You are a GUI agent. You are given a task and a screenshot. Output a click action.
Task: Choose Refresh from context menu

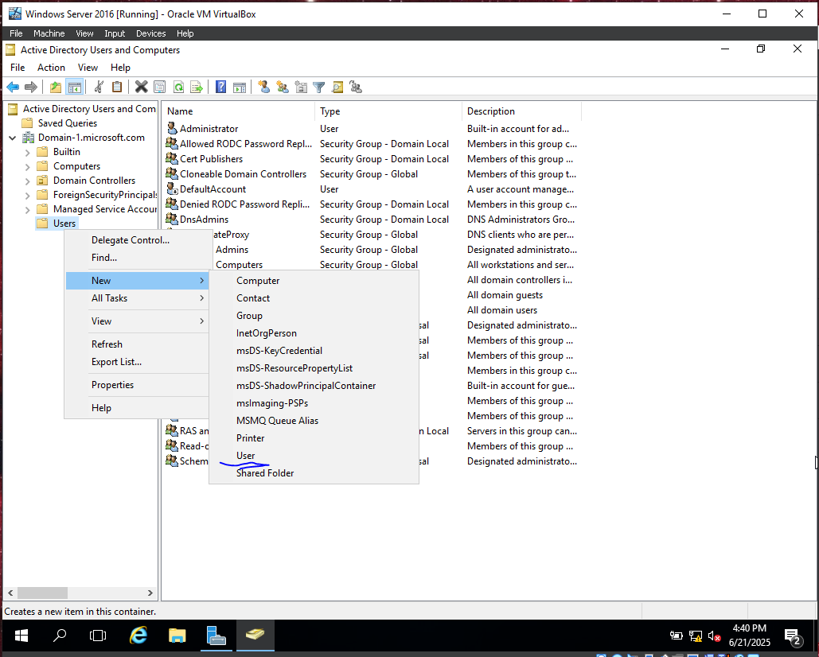(x=137, y=344)
